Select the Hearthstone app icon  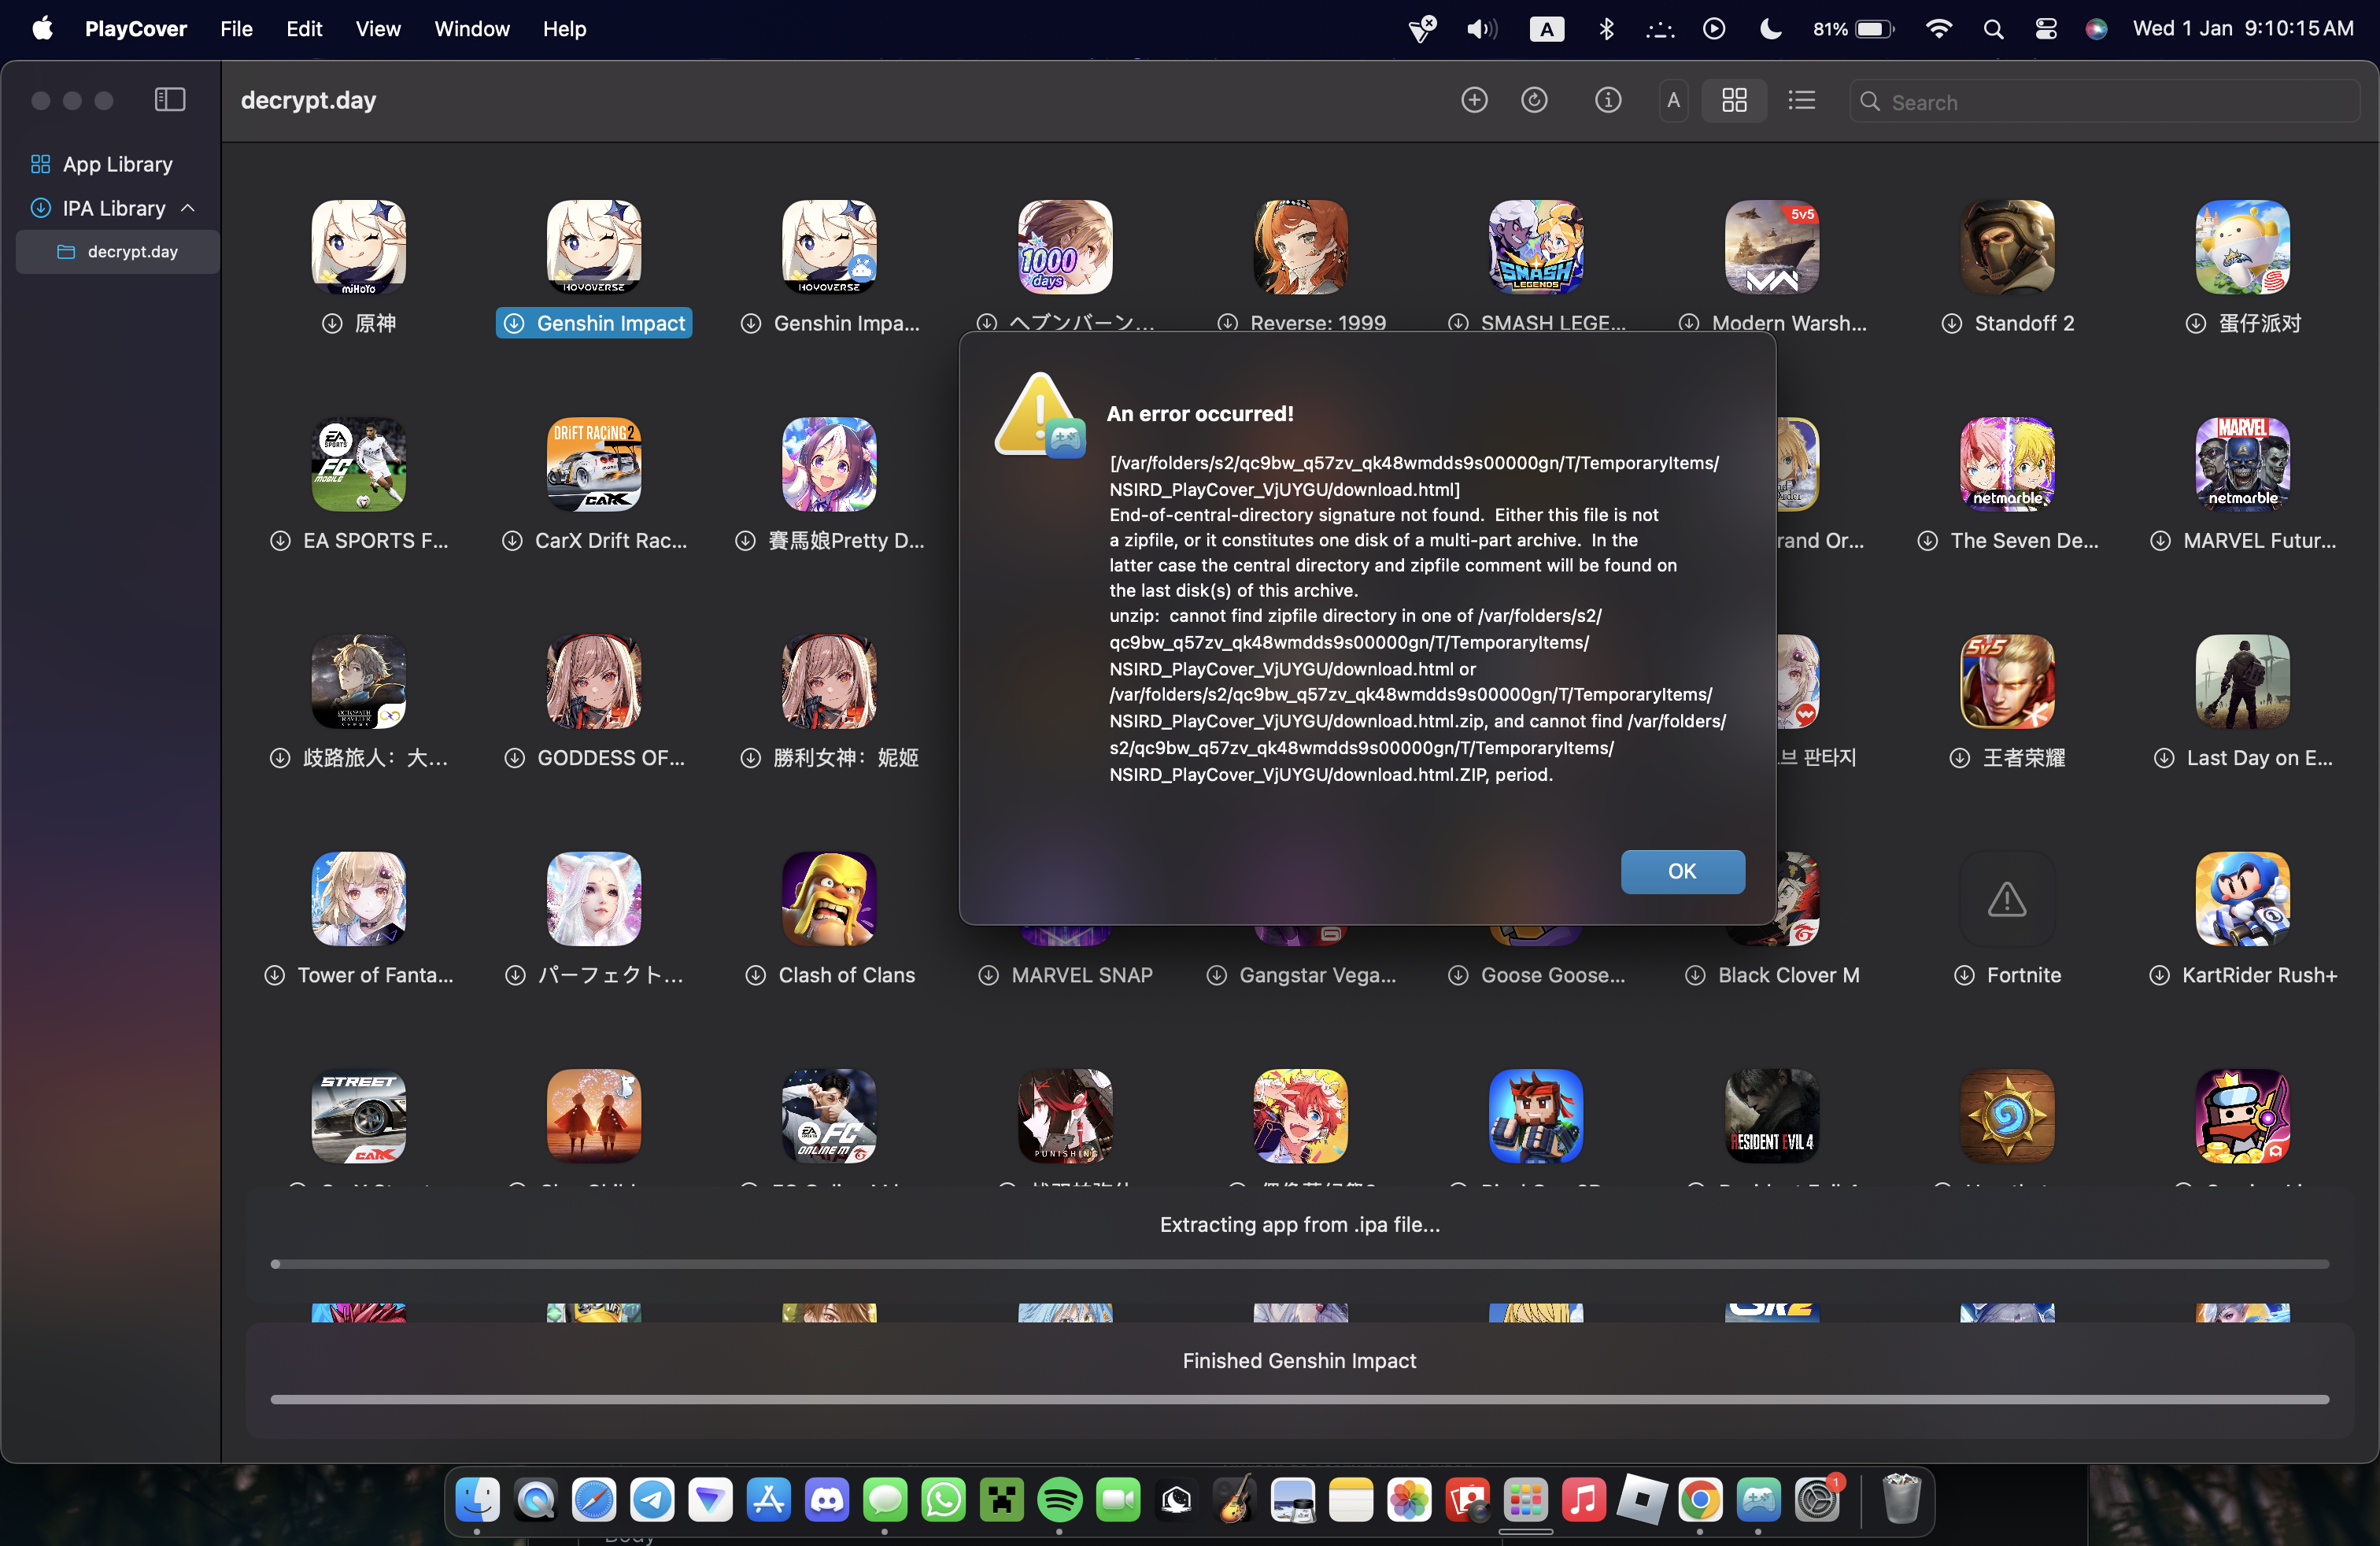tap(2006, 1116)
